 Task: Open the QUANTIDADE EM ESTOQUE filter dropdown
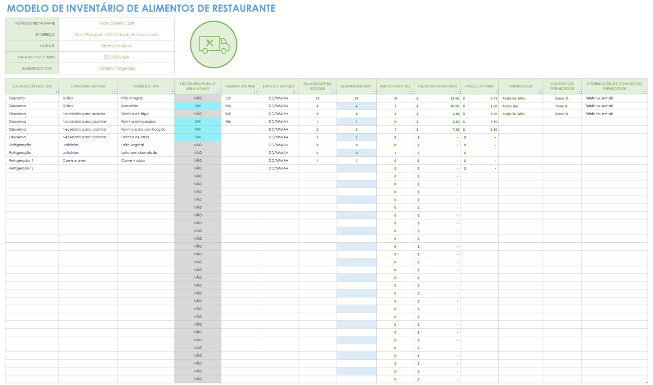334,91
